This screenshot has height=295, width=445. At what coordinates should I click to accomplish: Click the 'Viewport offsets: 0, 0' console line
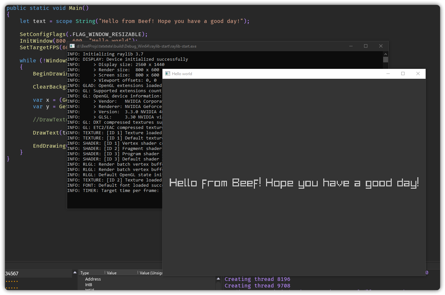(112, 80)
